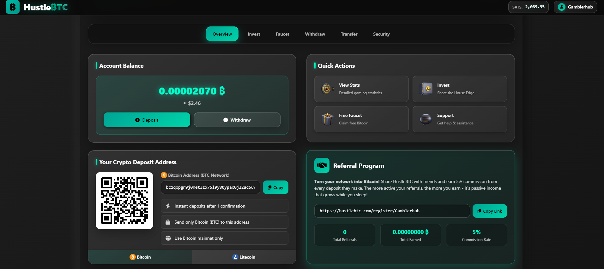Image resolution: width=604 pixels, height=269 pixels.
Task: Click the Referral Program handshake icon
Action: coord(322,165)
